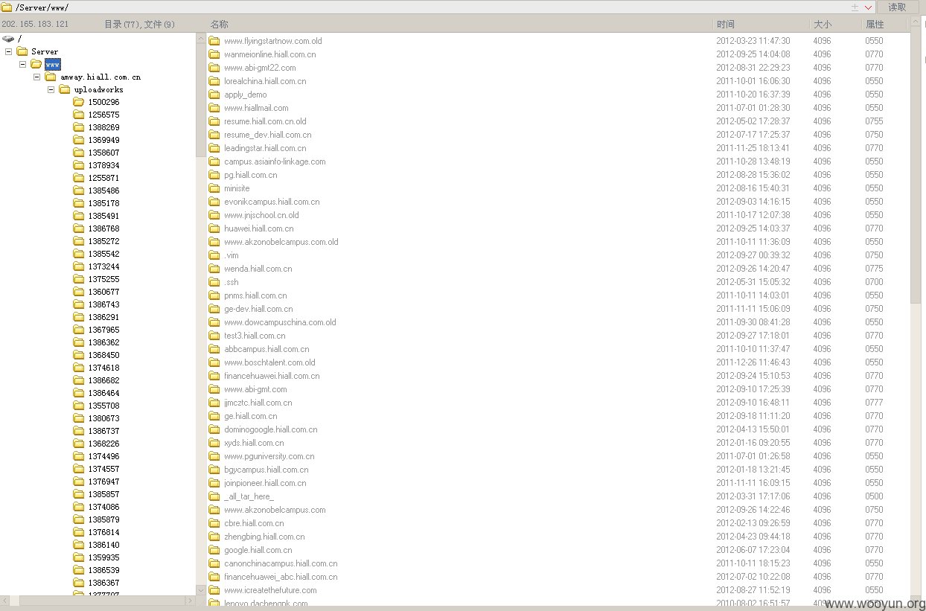Select the evonikcampus.hiall.com.cn row name

(272, 202)
